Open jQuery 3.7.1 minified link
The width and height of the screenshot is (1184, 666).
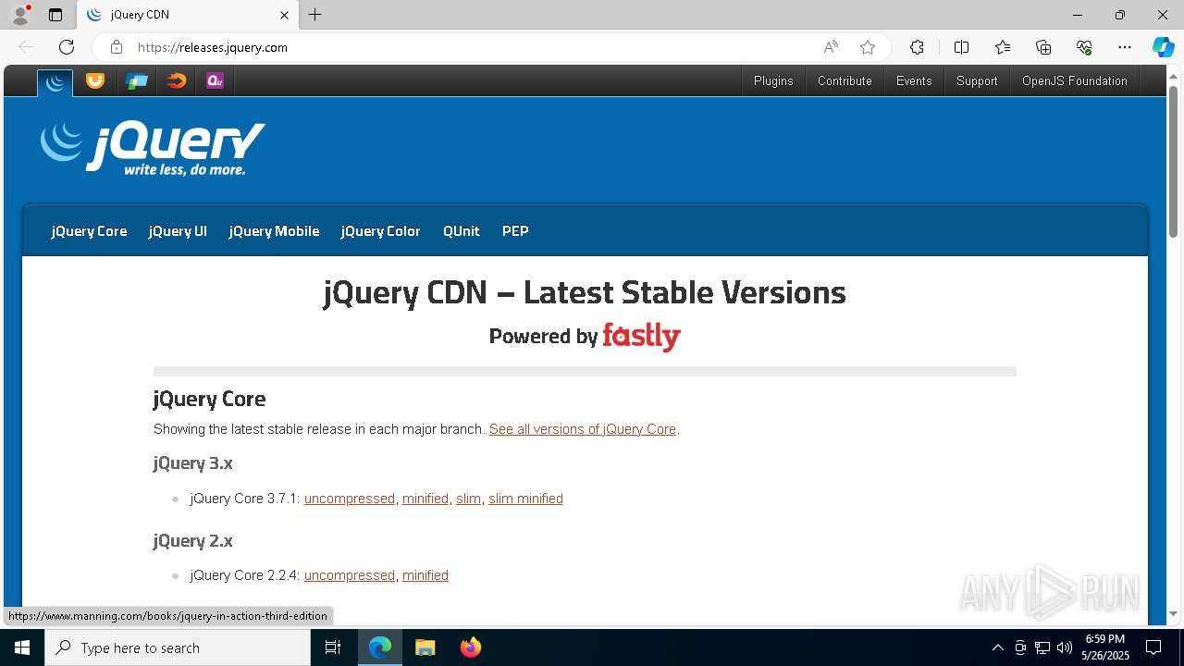click(425, 499)
